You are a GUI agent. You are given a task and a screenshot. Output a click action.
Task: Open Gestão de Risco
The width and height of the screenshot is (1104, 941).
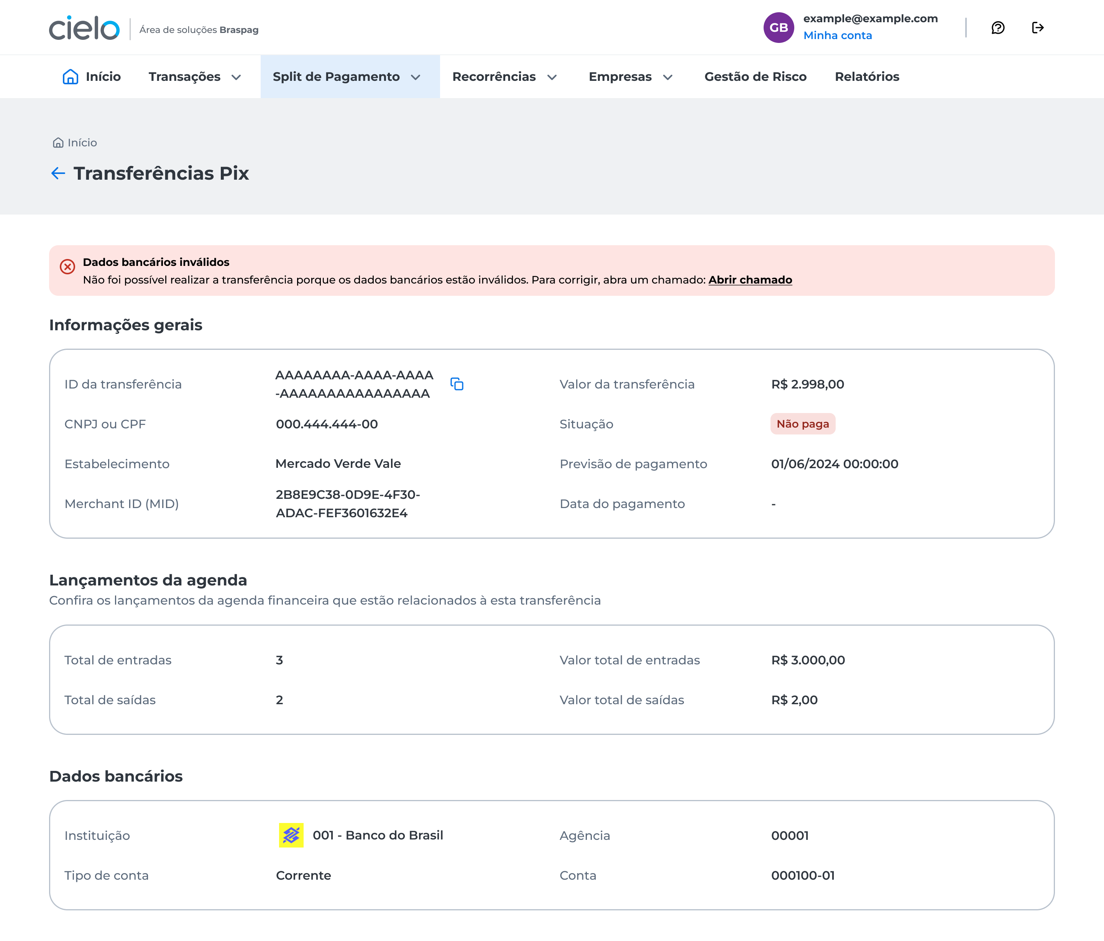(755, 77)
